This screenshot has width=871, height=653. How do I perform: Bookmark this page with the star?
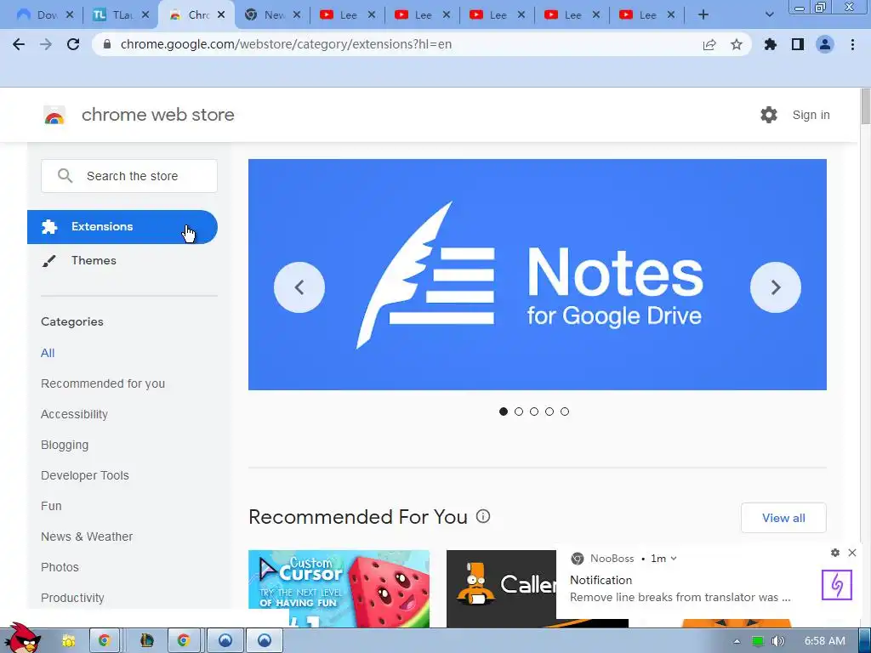click(x=737, y=44)
